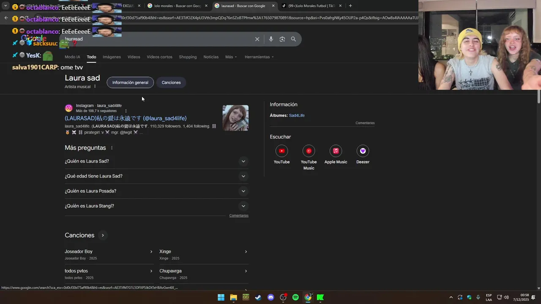The height and width of the screenshot is (304, 541).
Task: Select the Modo IA search tab
Action: pos(72,57)
